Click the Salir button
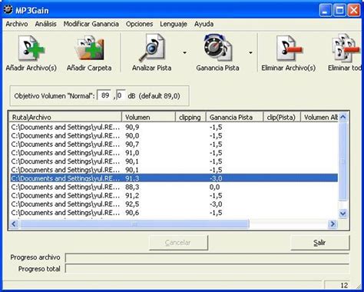This screenshot has width=364, height=292. [x=320, y=242]
